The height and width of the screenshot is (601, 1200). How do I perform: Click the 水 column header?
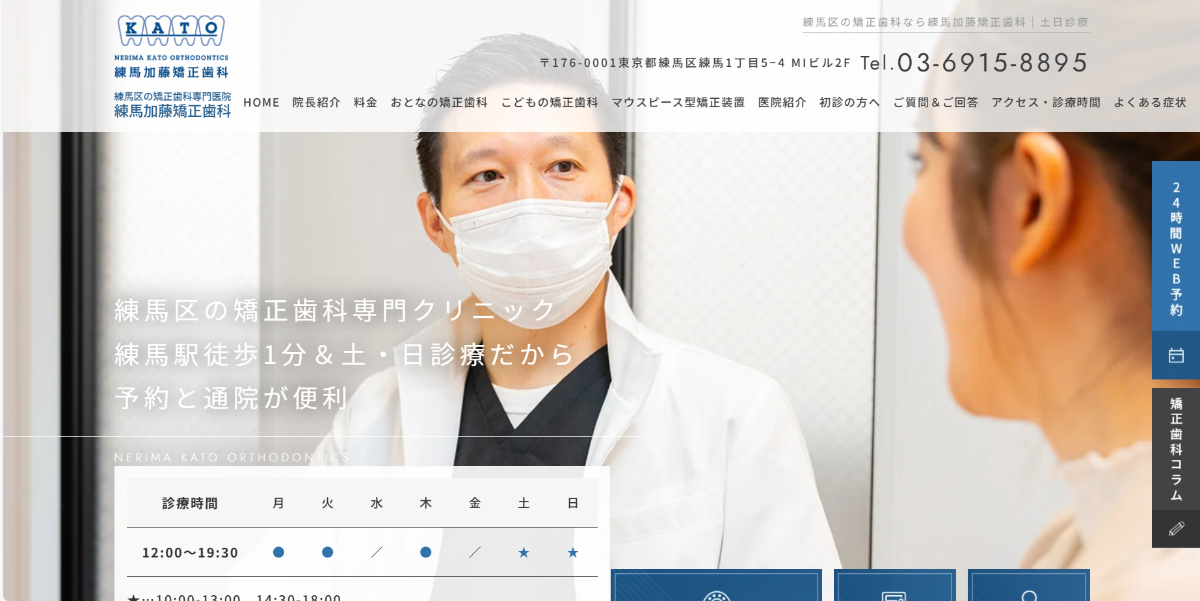point(377,503)
